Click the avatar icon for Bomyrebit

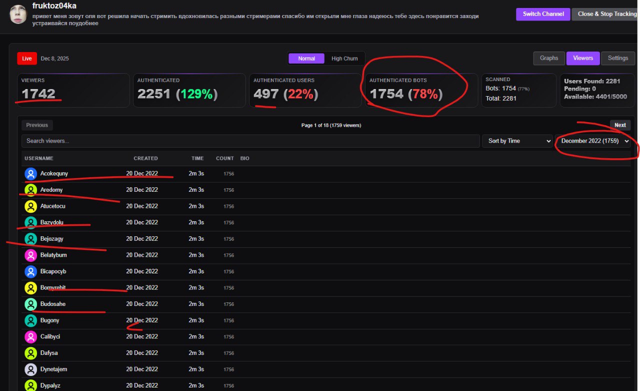click(31, 288)
